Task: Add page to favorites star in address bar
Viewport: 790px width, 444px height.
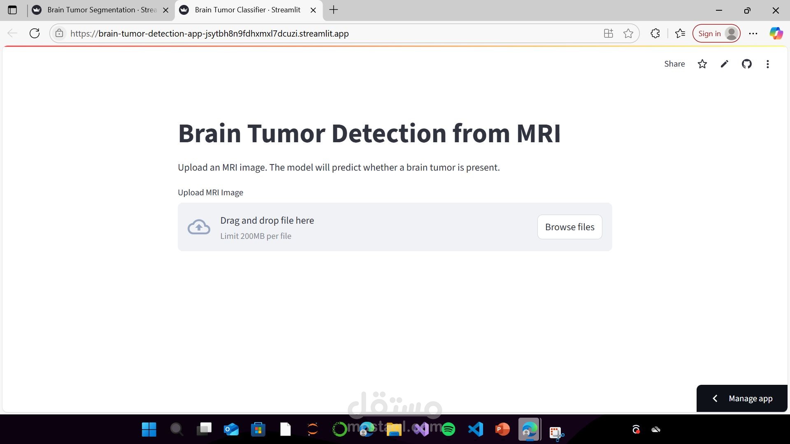Action: coord(628,33)
